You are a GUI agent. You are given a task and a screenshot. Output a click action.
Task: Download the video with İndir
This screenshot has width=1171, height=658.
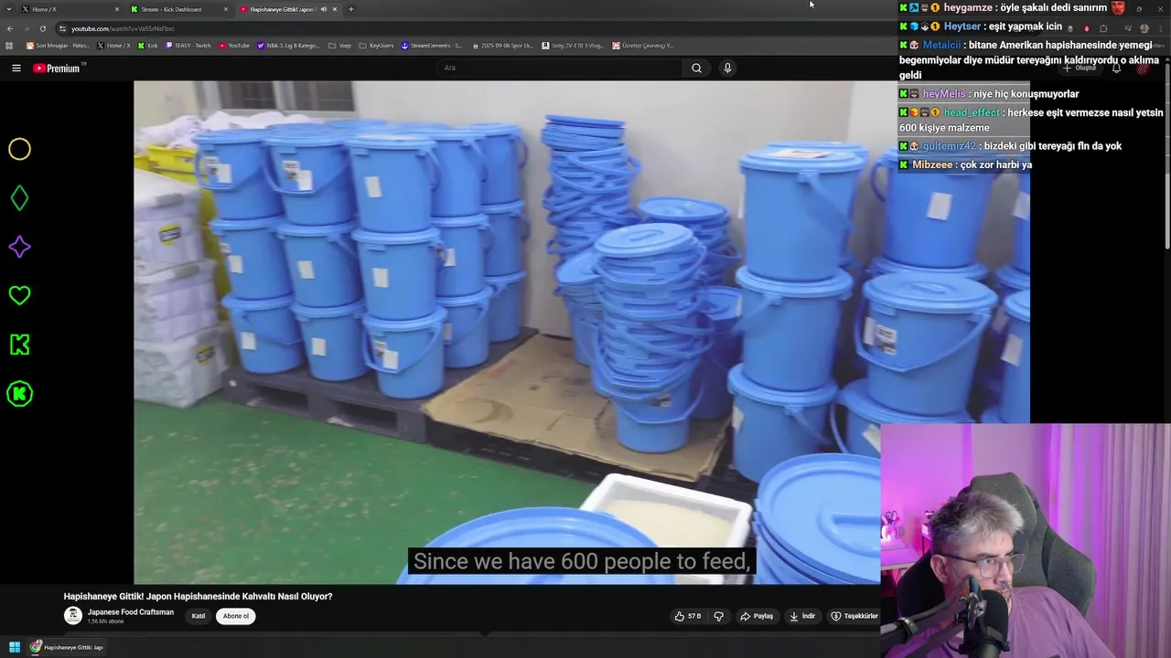point(802,616)
